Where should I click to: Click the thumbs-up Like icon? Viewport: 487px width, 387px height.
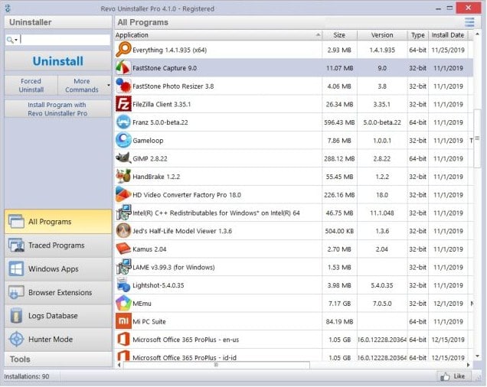tap(445, 376)
